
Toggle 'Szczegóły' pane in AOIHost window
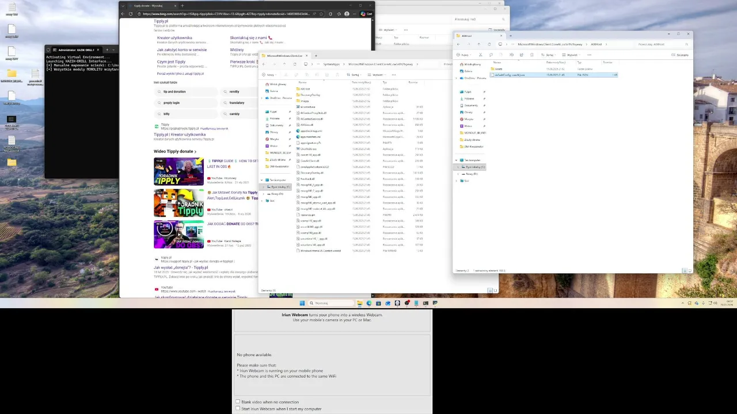pos(681,55)
